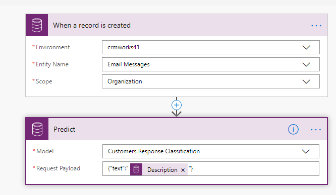Click the Customers Response Classification value
336x195 pixels.
pyautogui.click(x=154, y=151)
